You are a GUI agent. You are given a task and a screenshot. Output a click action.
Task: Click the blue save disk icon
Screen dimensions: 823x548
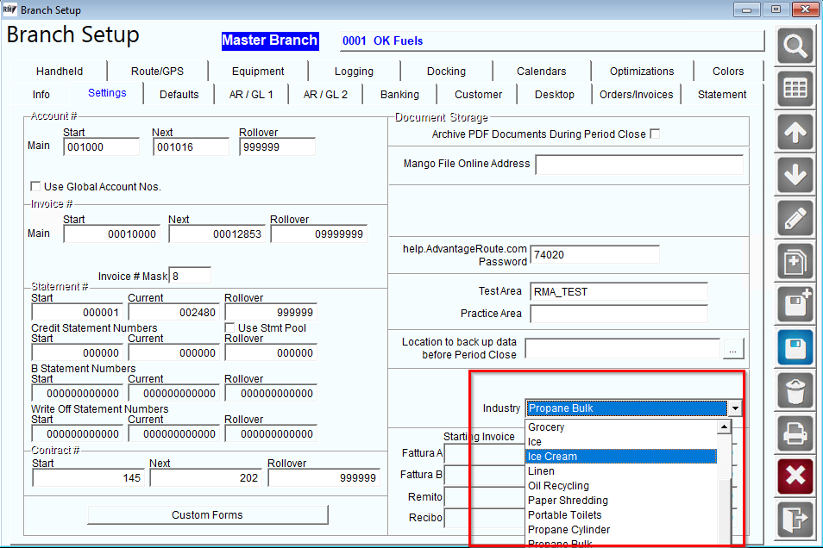795,348
